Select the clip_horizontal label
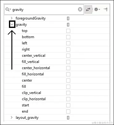This screenshot has width=114, height=125. click(34, 99)
